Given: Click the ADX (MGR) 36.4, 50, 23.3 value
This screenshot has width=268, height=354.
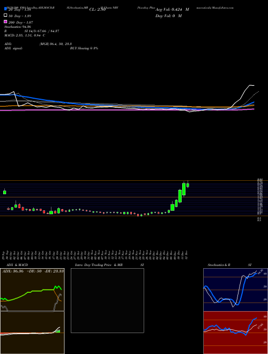Looking at the screenshot, I should click(x=56, y=45).
